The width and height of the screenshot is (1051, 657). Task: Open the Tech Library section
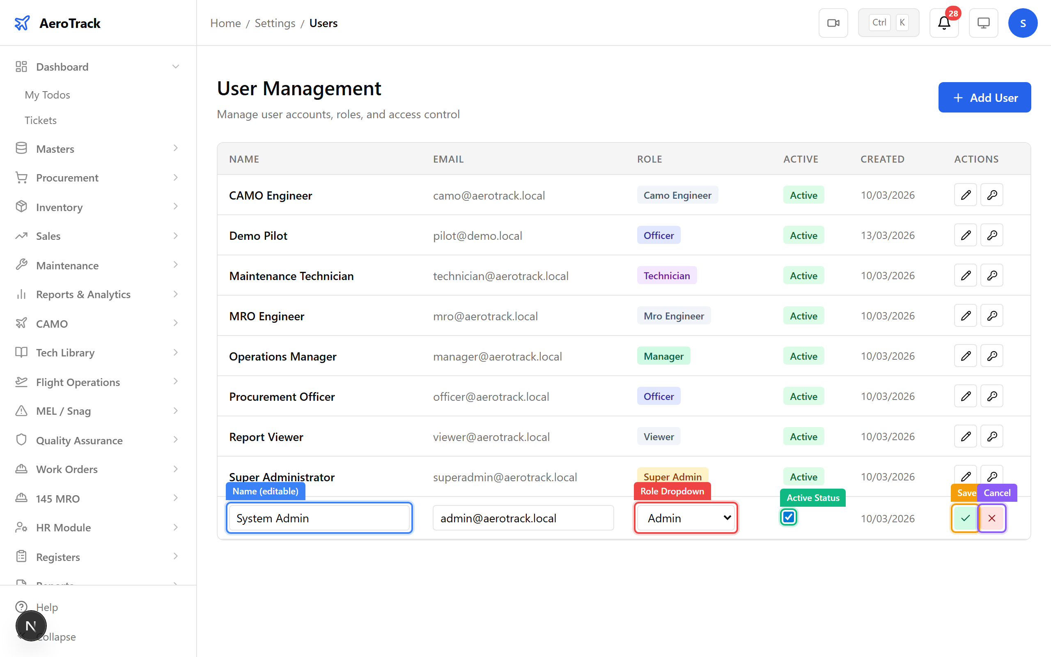[x=65, y=352]
